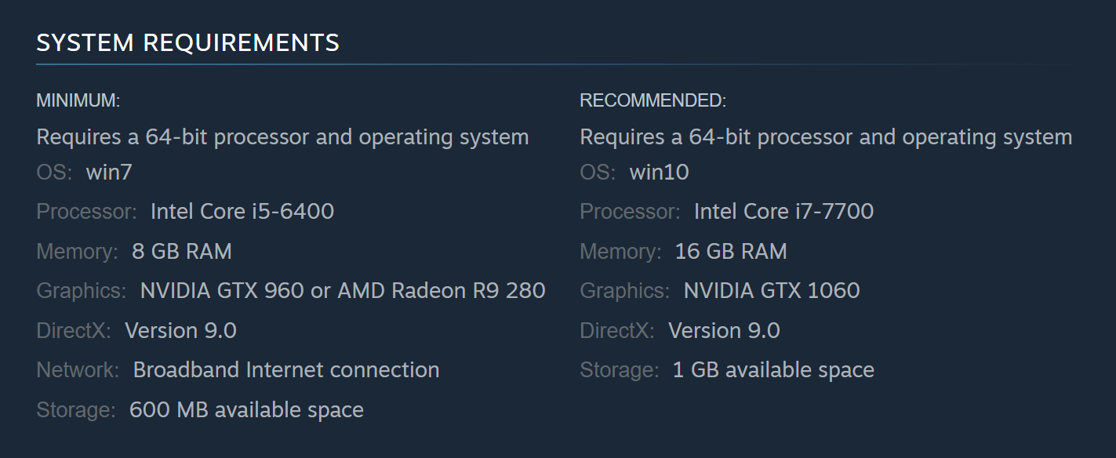Click the minimum 64-bit processor requirement line

pos(282,137)
